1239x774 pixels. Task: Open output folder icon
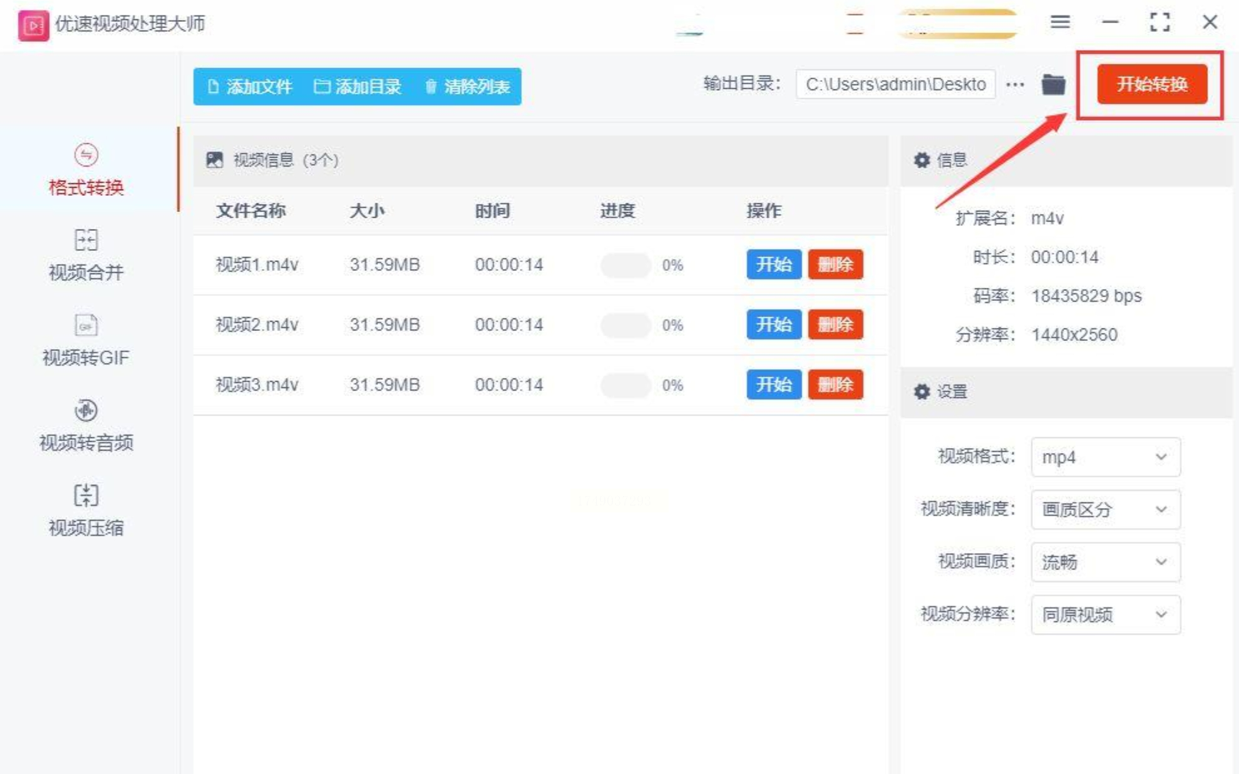pyautogui.click(x=1053, y=84)
